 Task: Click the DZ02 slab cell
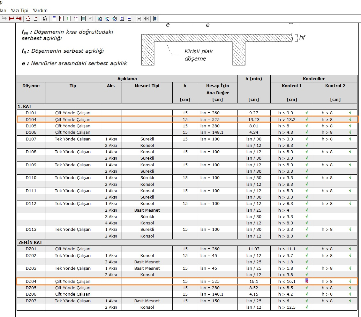(31, 255)
